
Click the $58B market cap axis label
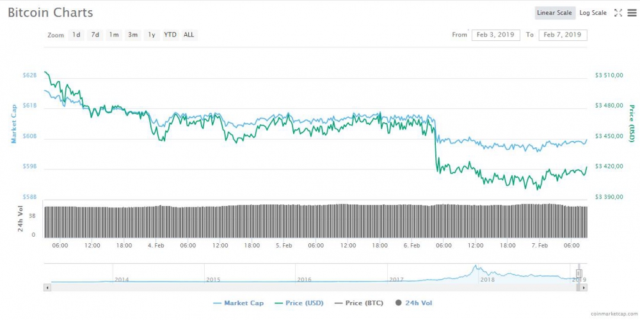tap(29, 197)
